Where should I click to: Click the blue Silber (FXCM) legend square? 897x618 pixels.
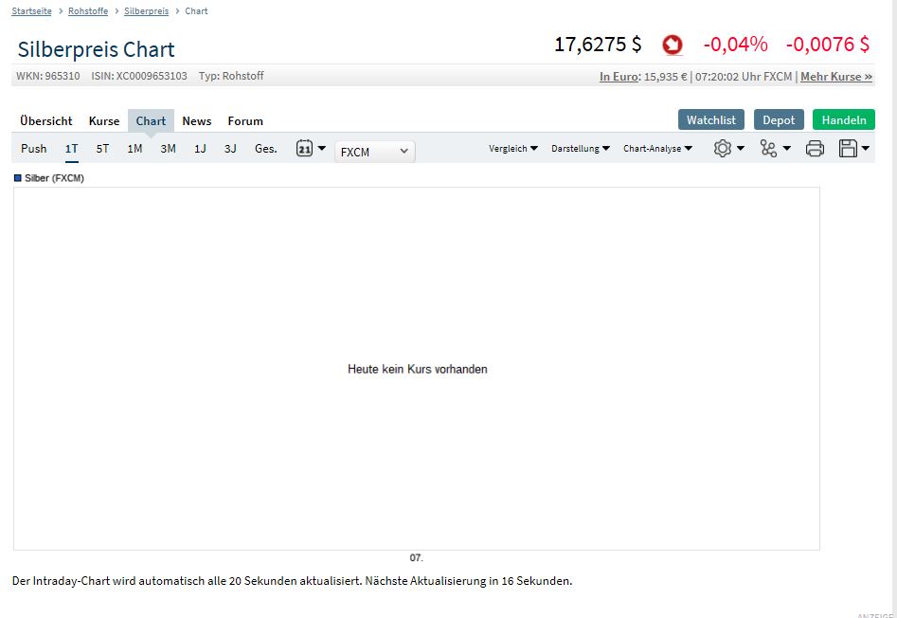click(x=18, y=178)
